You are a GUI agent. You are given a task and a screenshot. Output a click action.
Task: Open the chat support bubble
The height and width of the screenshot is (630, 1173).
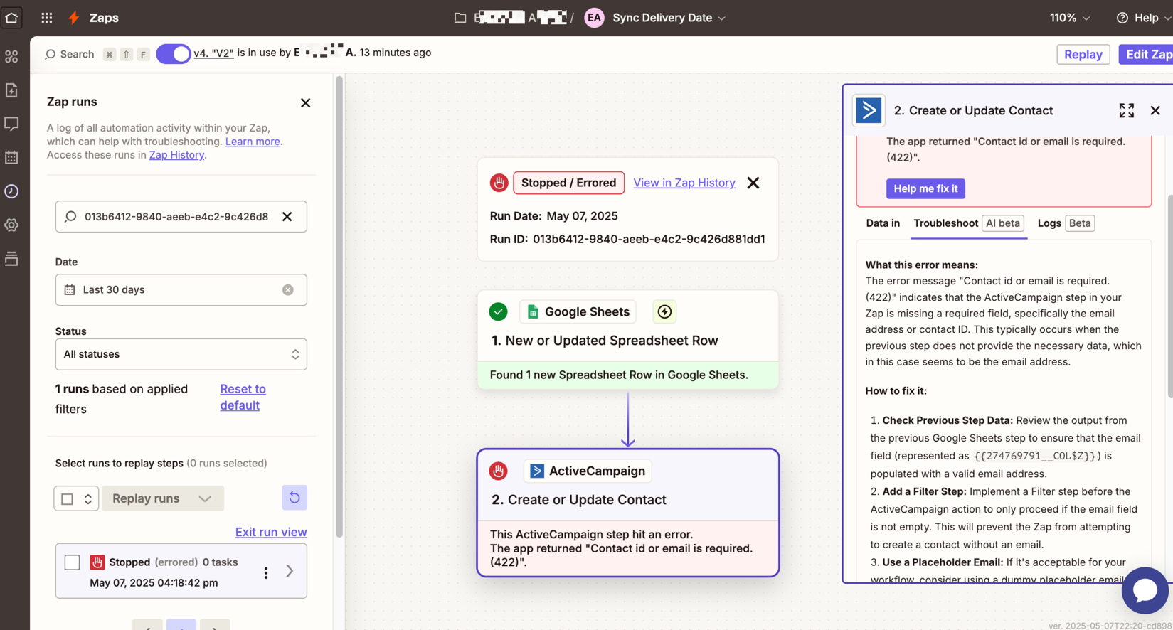[1145, 590]
